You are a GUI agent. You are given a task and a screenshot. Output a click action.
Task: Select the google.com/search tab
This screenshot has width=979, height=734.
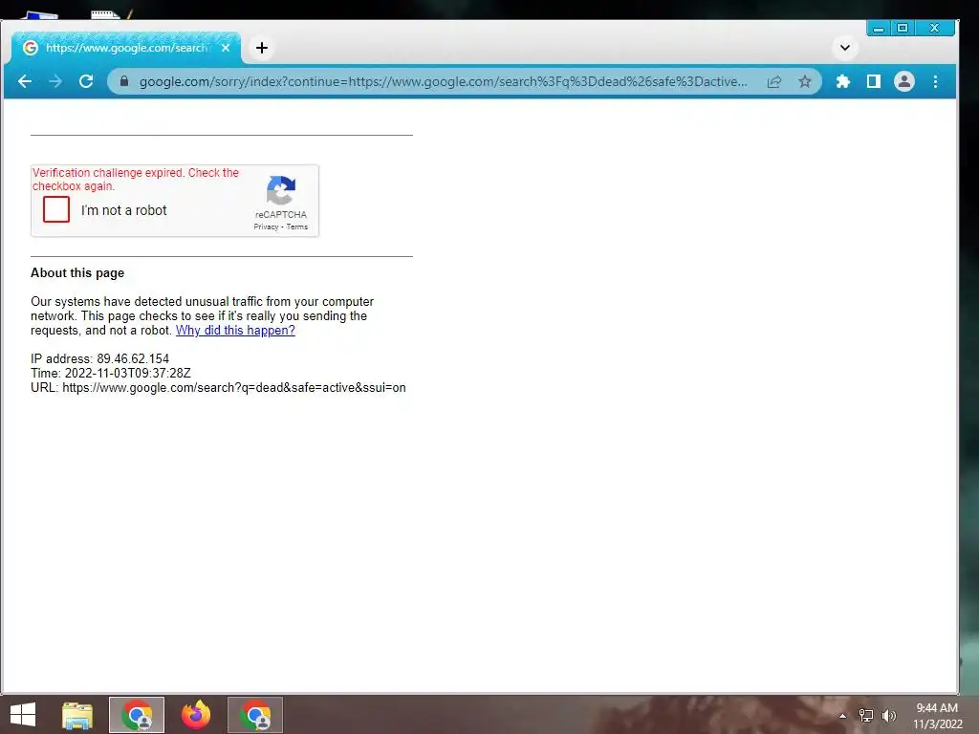click(x=126, y=48)
